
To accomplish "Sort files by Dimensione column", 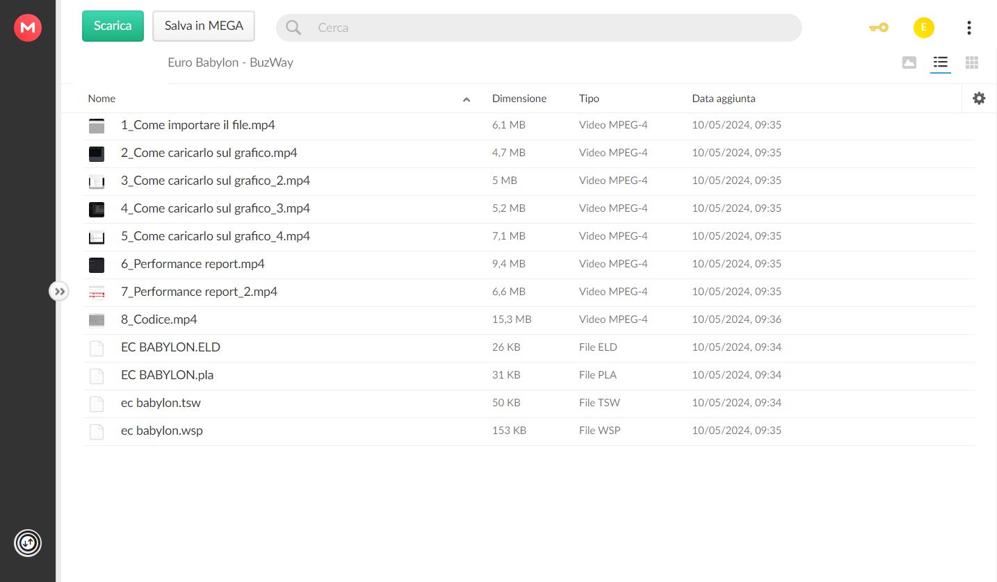I will pos(519,99).
